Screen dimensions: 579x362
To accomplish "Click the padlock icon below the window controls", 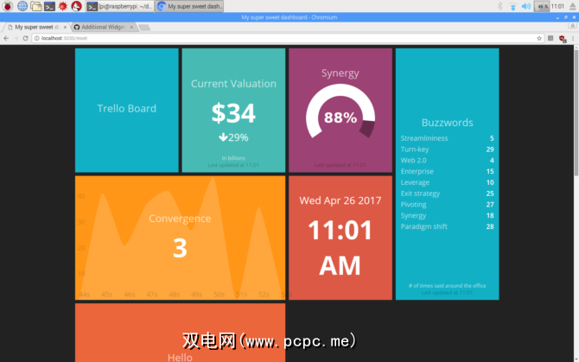I will (572, 26).
